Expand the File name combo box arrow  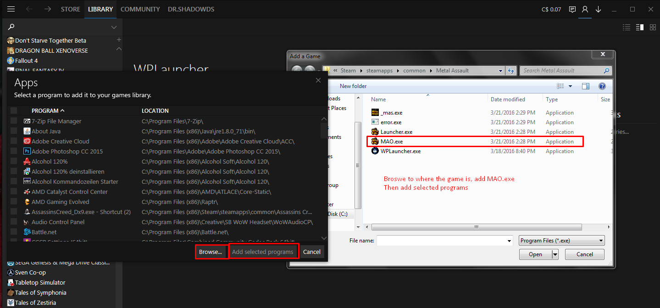tap(509, 241)
